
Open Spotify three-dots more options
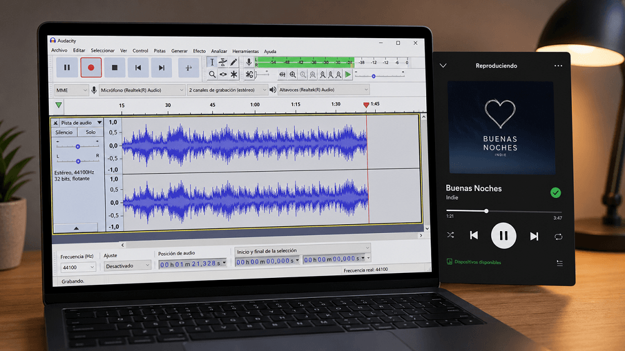click(x=558, y=66)
